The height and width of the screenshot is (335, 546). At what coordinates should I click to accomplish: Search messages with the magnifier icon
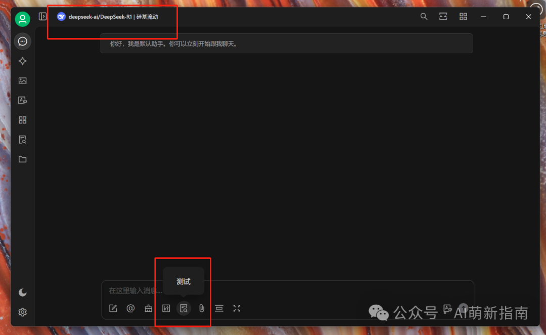coord(424,16)
